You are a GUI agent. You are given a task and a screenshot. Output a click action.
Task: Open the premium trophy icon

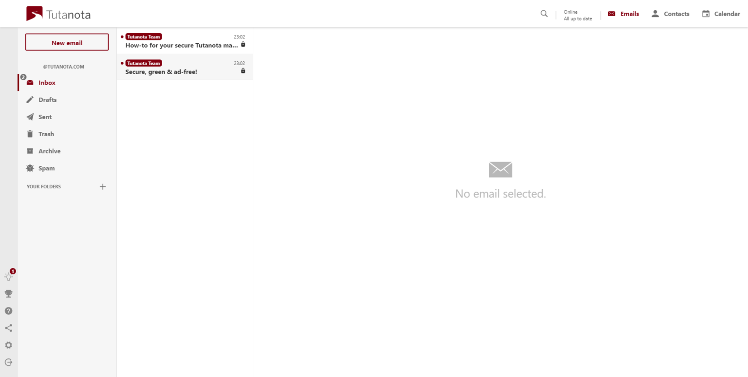pyautogui.click(x=8, y=293)
